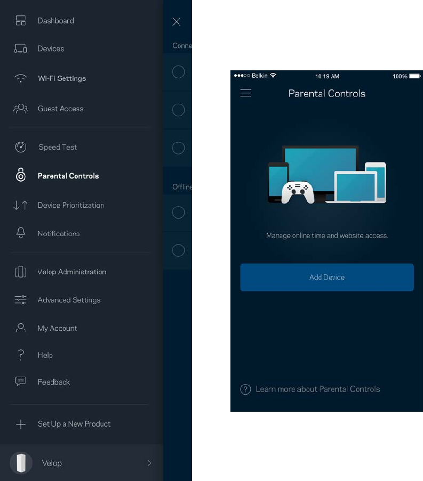Click the Speed Test gauge icon
423x481 pixels.
(21, 147)
